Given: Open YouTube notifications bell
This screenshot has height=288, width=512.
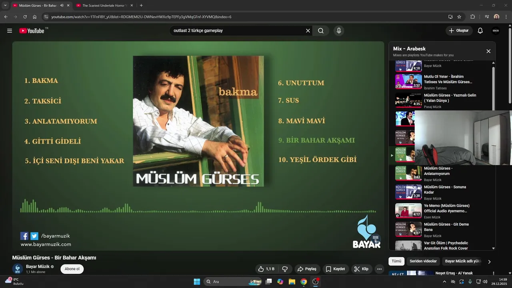Looking at the screenshot, I should click(480, 31).
